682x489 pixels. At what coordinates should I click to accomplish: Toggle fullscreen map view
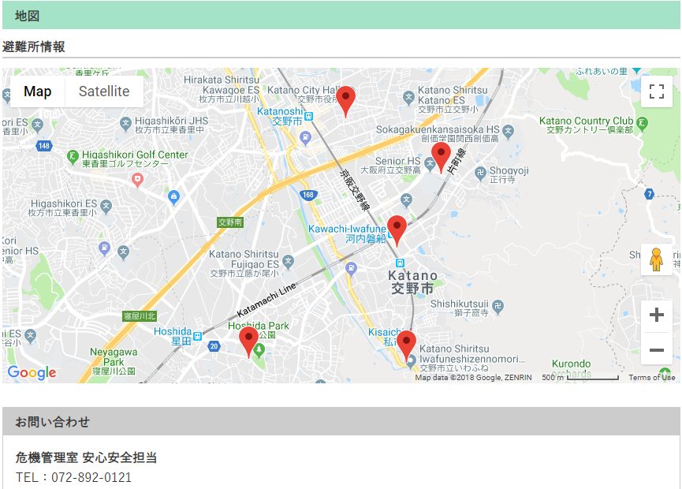tap(656, 91)
